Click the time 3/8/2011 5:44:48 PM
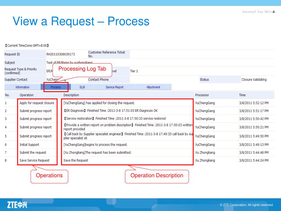The image size is (281, 211). (x=254, y=152)
